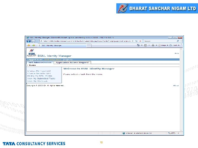Open the search provider dropdown arrow
198x148 pixels.
[181, 41]
